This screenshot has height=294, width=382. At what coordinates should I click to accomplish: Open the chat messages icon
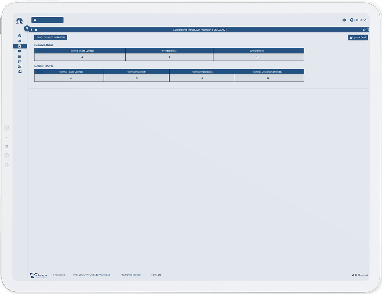(344, 20)
